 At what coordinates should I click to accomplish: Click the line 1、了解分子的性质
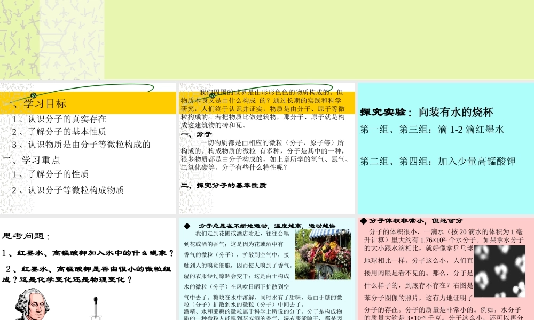coord(50,174)
